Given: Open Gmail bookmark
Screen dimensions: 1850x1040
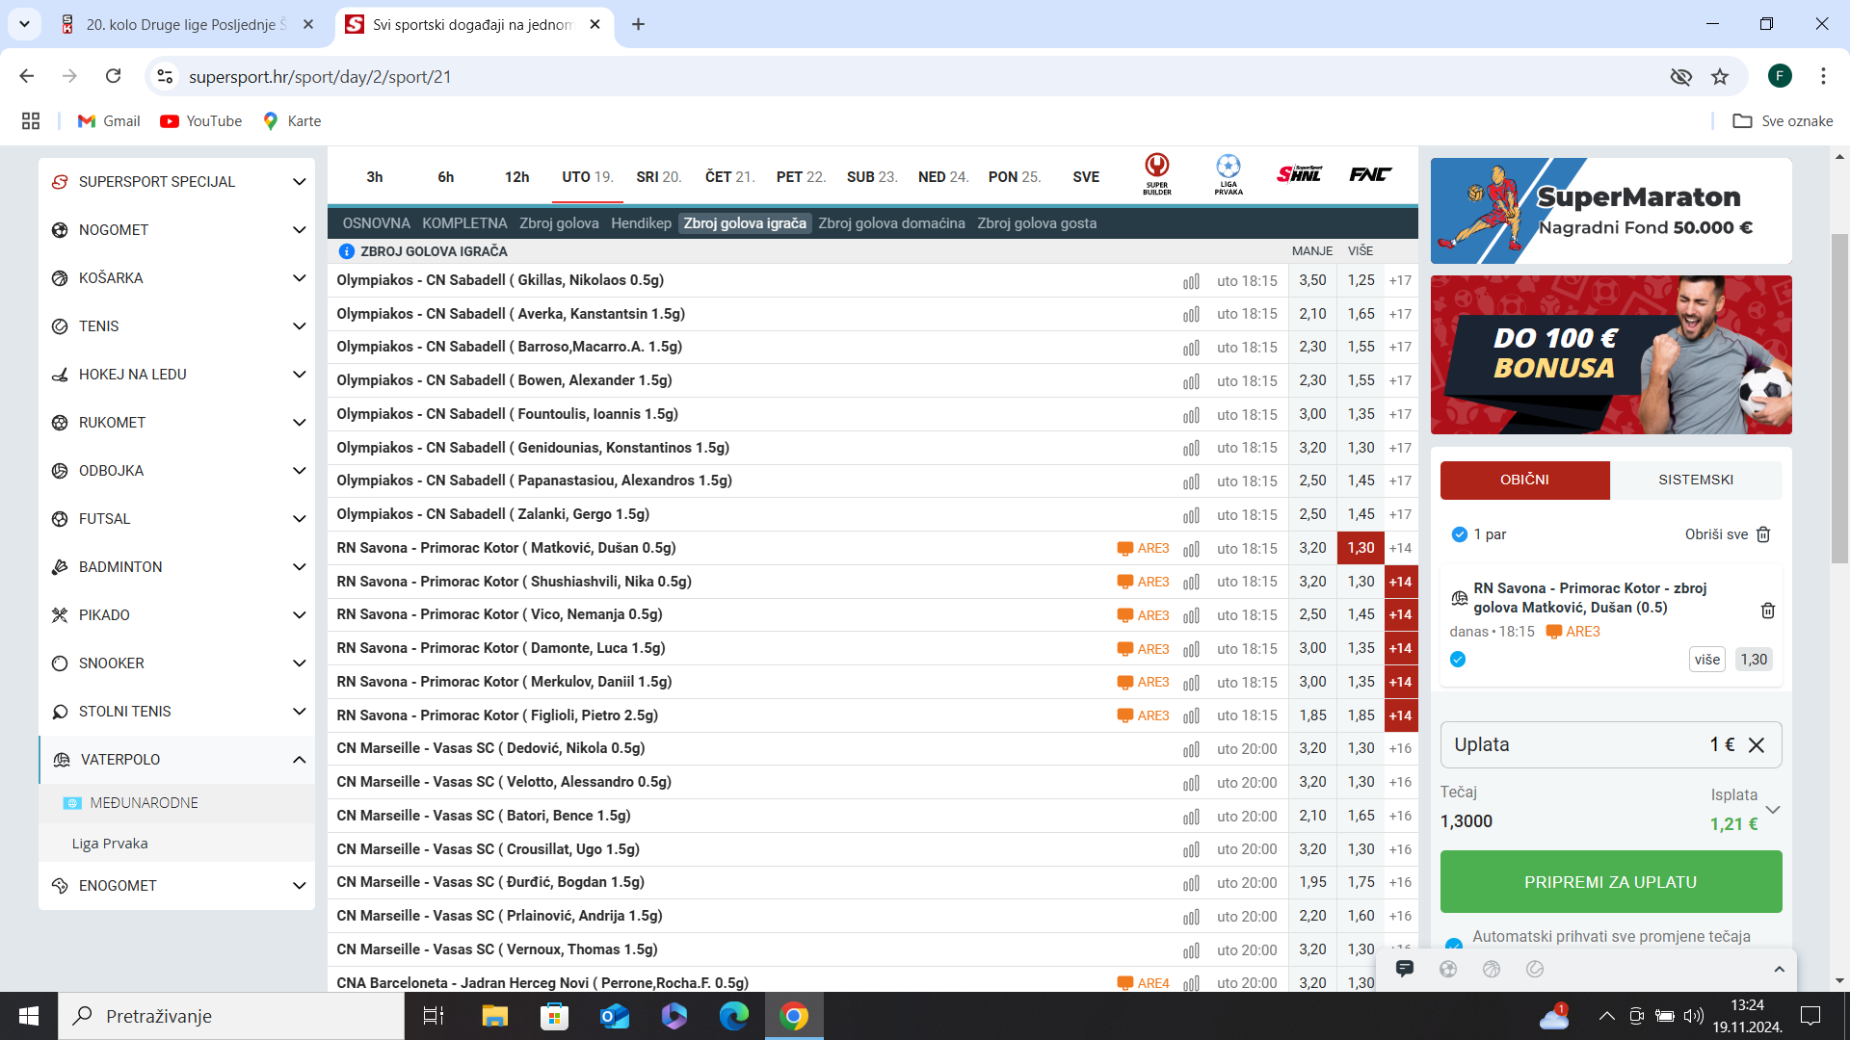Looking at the screenshot, I should tap(109, 121).
